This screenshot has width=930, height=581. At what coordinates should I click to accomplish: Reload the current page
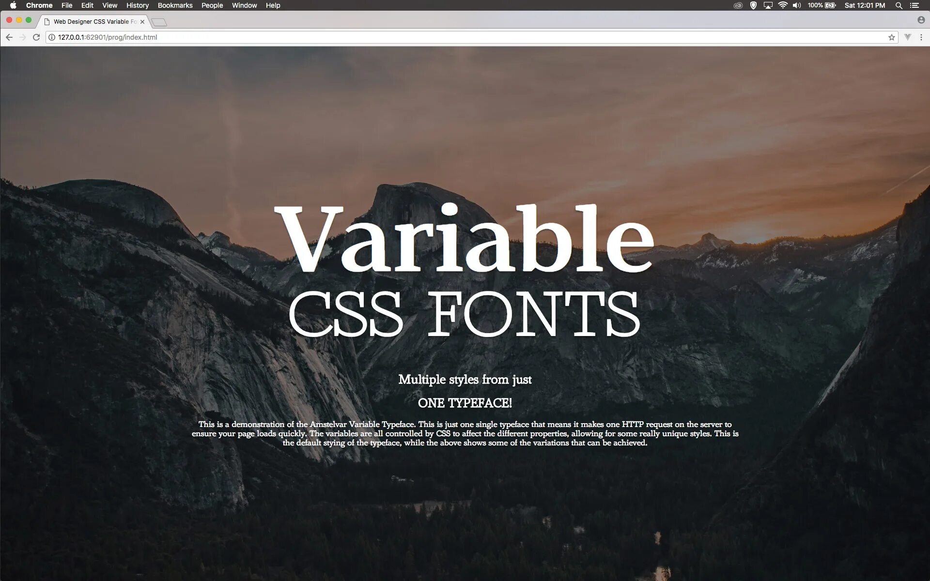[x=36, y=37]
